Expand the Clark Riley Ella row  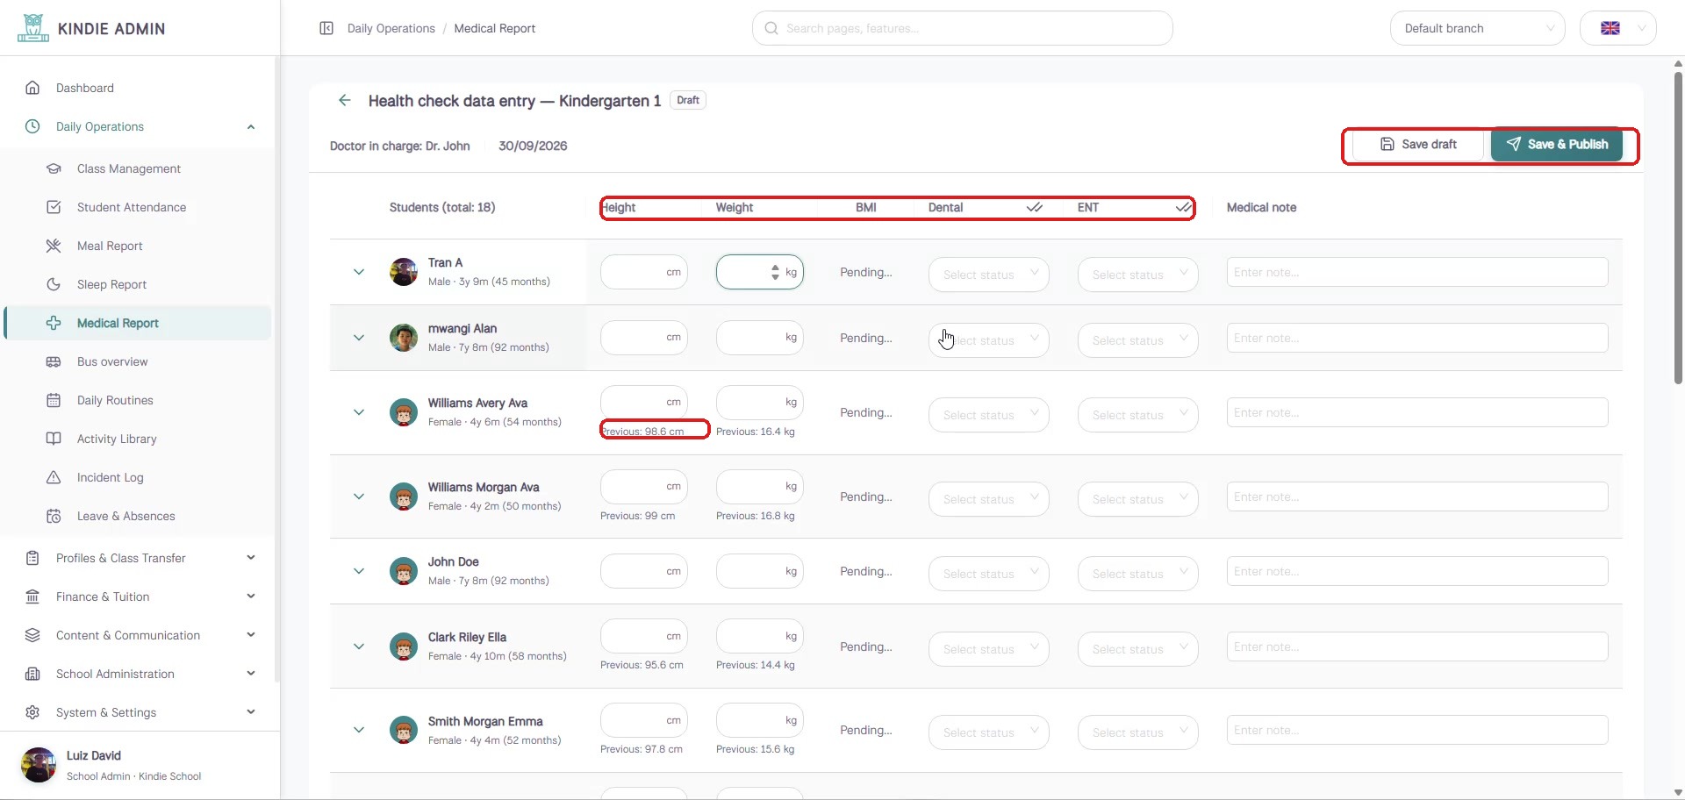point(359,646)
